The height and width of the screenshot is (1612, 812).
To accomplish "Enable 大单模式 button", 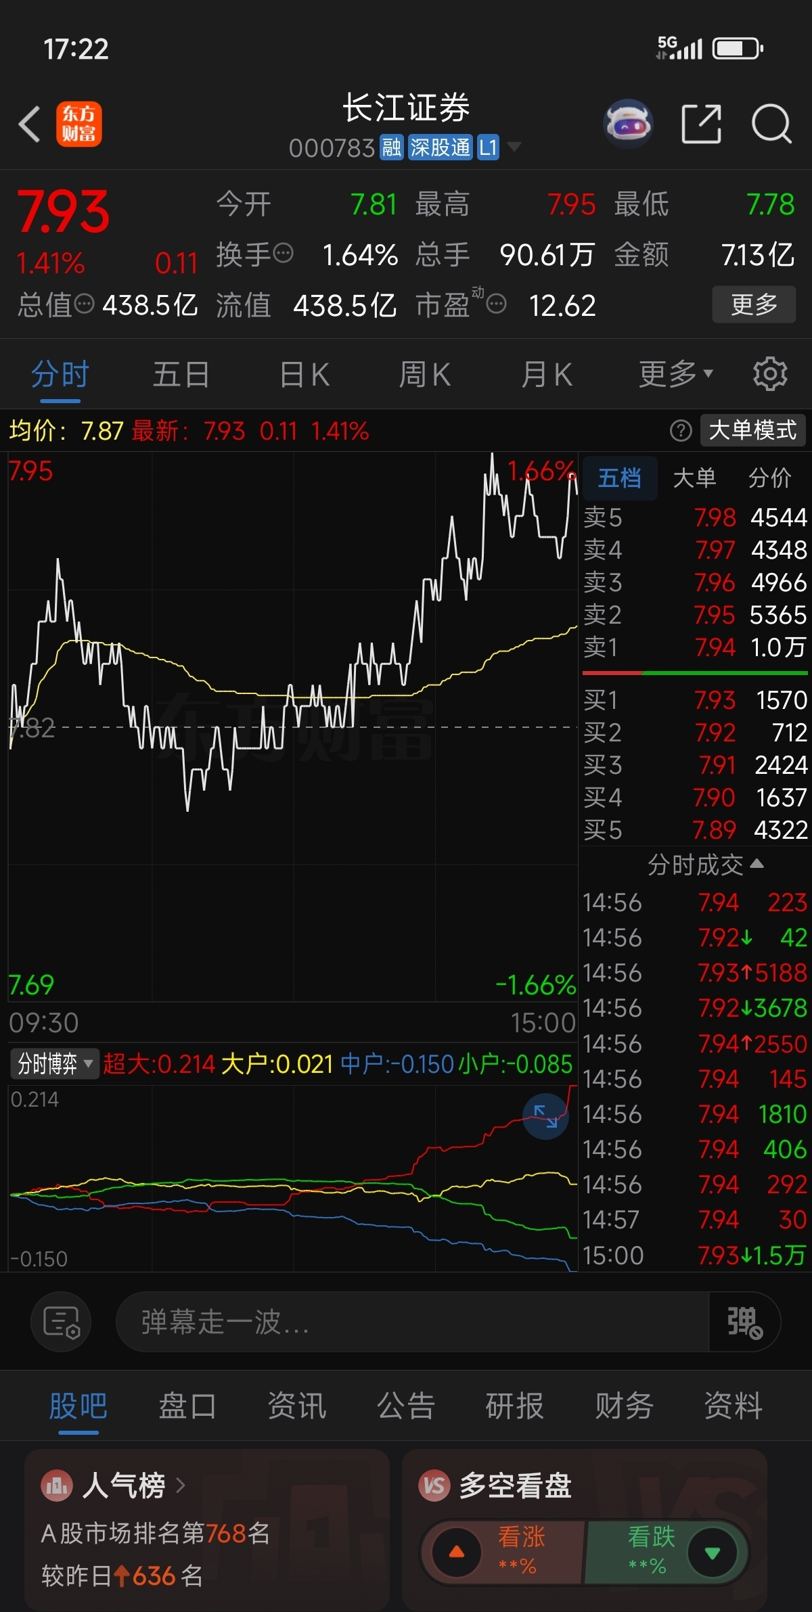I will (752, 430).
